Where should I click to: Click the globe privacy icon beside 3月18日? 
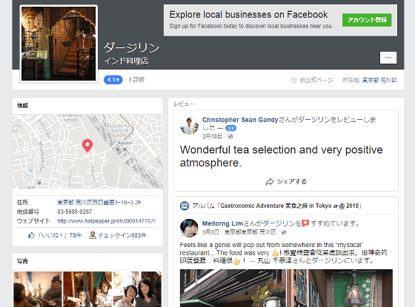click(230, 136)
